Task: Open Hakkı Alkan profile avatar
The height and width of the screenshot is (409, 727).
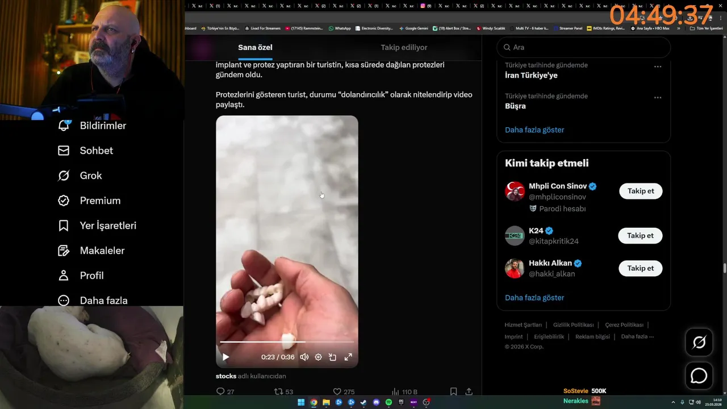Action: [515, 268]
